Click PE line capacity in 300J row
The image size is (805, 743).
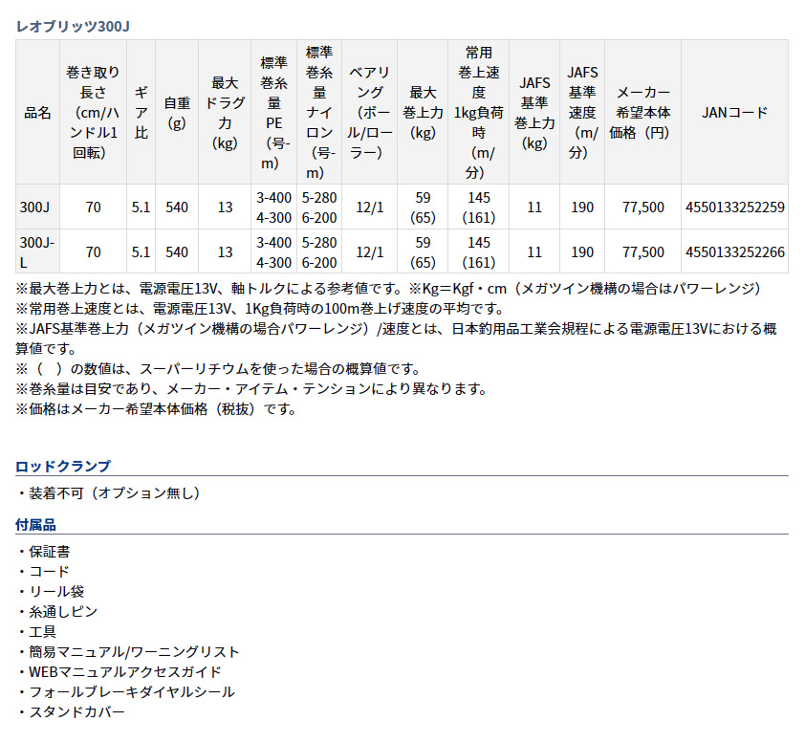(x=273, y=207)
